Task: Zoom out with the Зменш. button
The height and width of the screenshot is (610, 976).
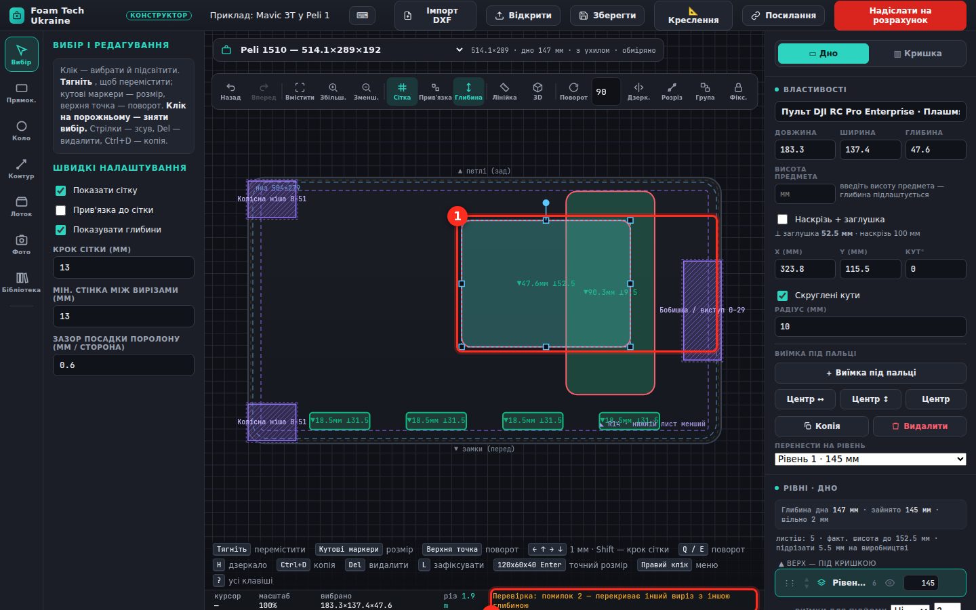Action: pyautogui.click(x=366, y=91)
